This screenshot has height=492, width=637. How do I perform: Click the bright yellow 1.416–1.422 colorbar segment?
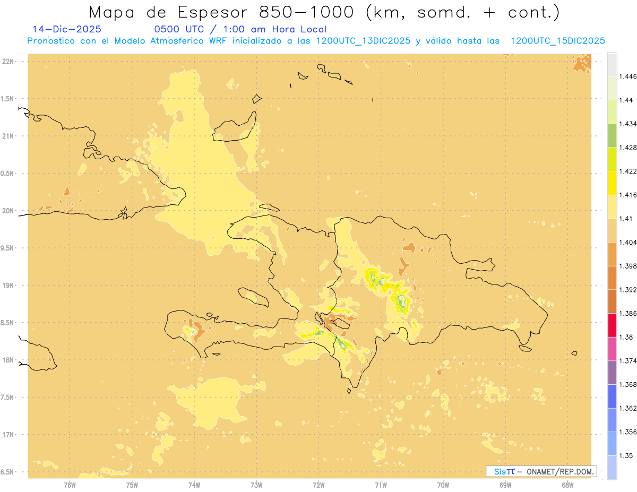click(612, 183)
